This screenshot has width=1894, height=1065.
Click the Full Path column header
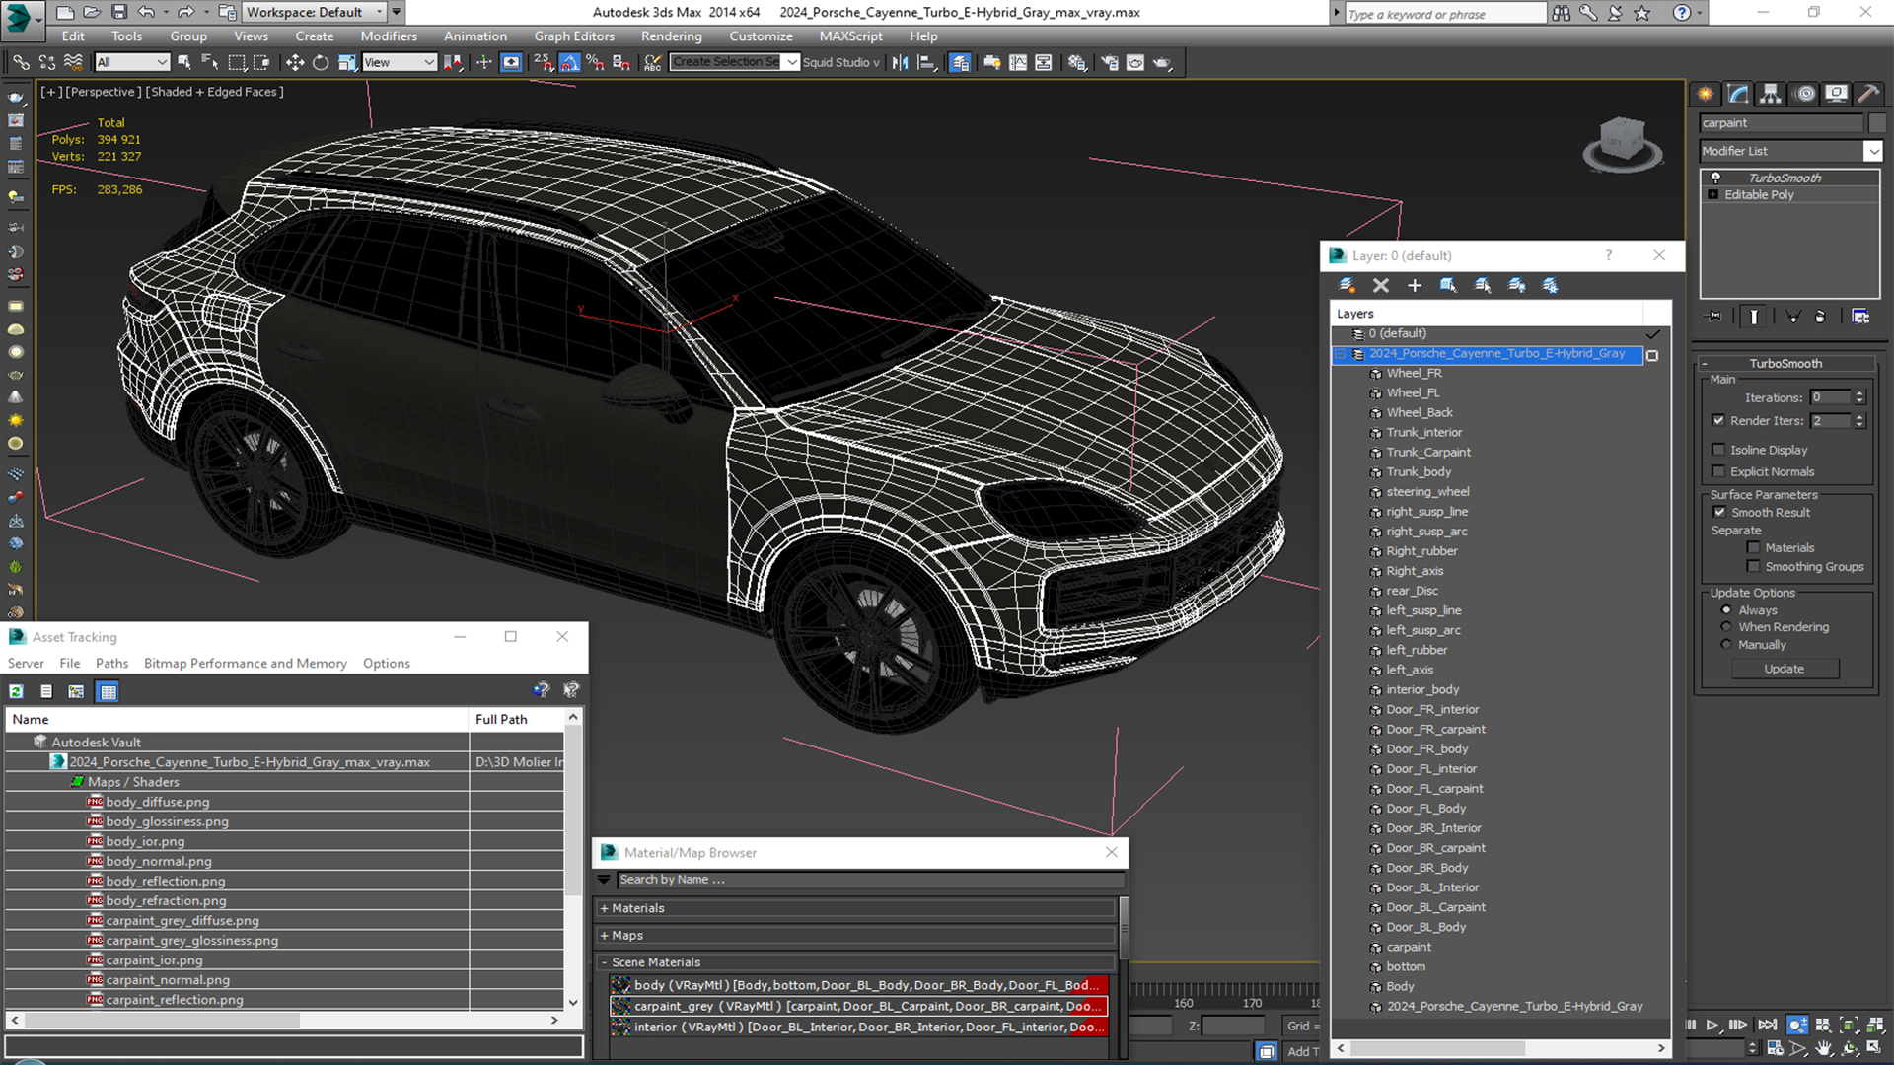tap(516, 719)
